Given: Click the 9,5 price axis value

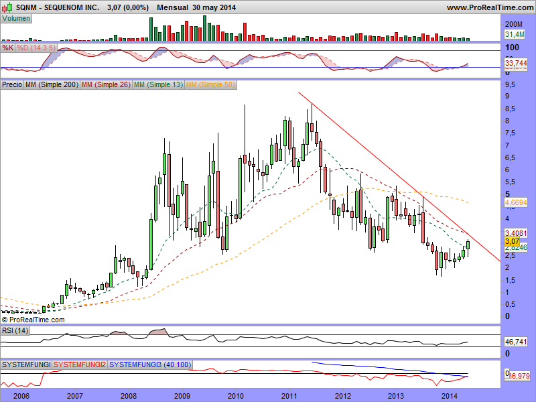Looking at the screenshot, I should [511, 84].
